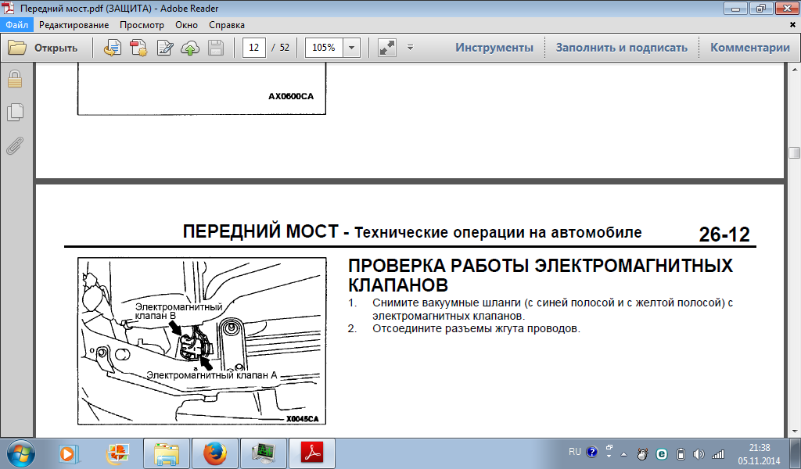Open the Комментарии pane
The width and height of the screenshot is (801, 469).
coord(749,48)
